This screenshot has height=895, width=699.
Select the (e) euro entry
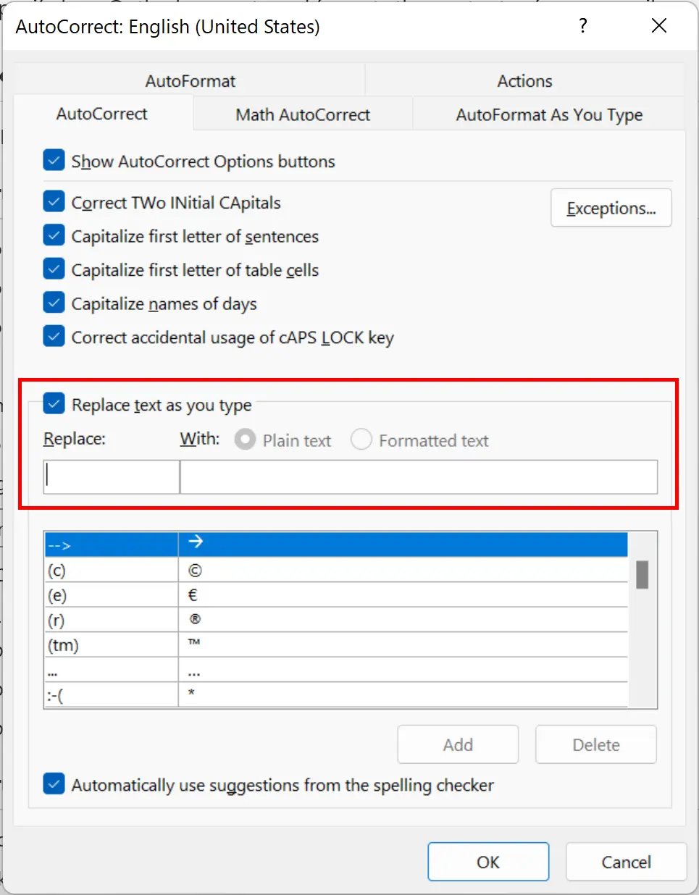coord(336,595)
